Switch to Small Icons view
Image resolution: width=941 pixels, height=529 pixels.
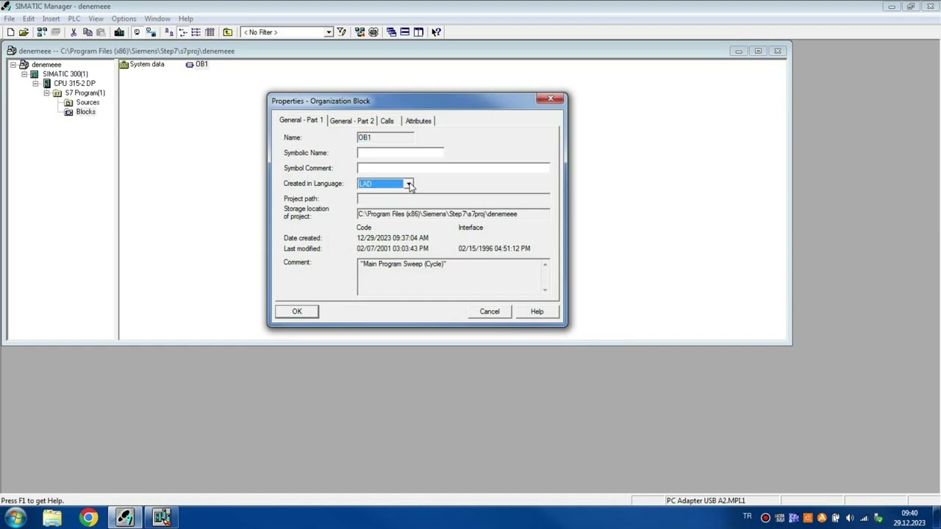182,32
